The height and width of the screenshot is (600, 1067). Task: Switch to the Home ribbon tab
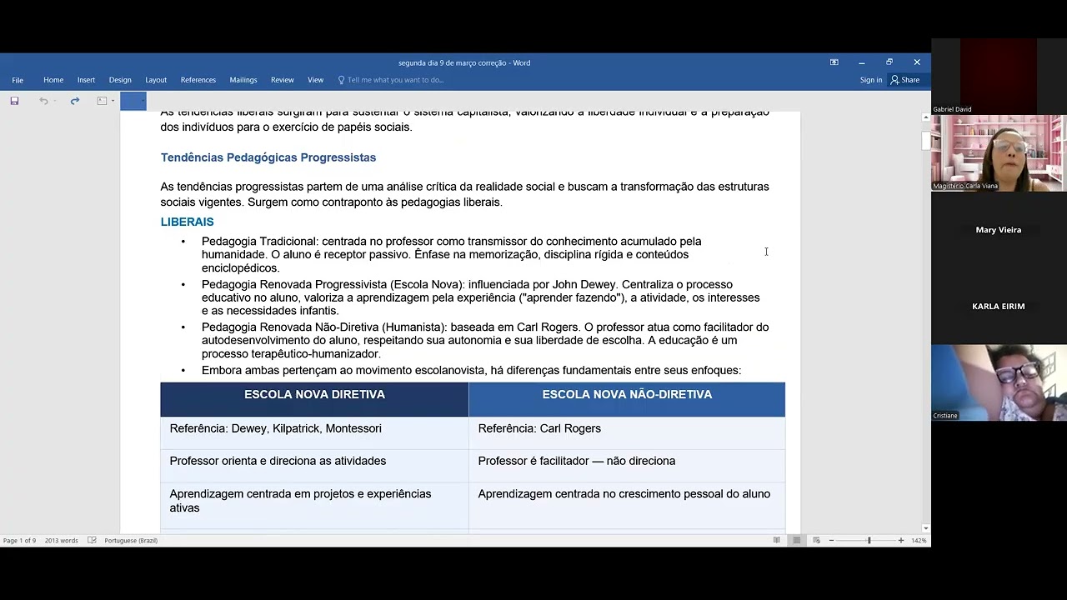53,80
